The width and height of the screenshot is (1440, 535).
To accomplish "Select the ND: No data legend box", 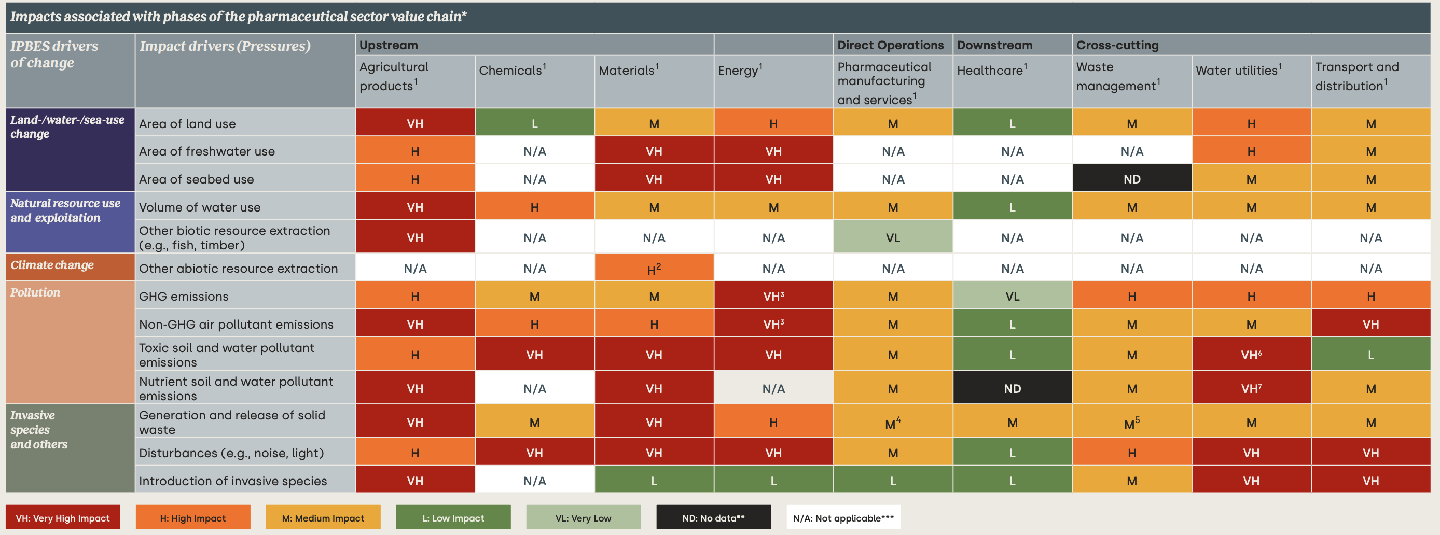I will point(713,518).
